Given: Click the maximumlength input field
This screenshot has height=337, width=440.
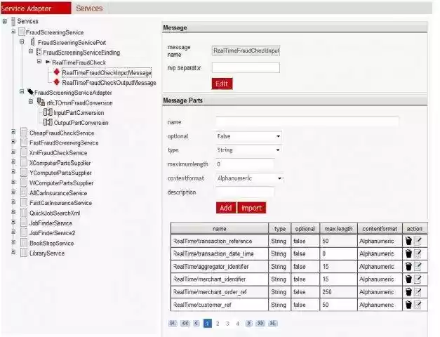Looking at the screenshot, I should pos(245,164).
